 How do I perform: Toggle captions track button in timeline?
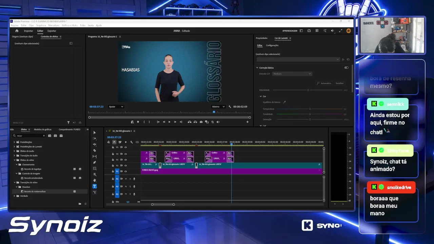pyautogui.click(x=137, y=142)
